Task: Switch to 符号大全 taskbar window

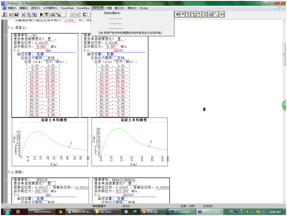Action: [x=154, y=212]
